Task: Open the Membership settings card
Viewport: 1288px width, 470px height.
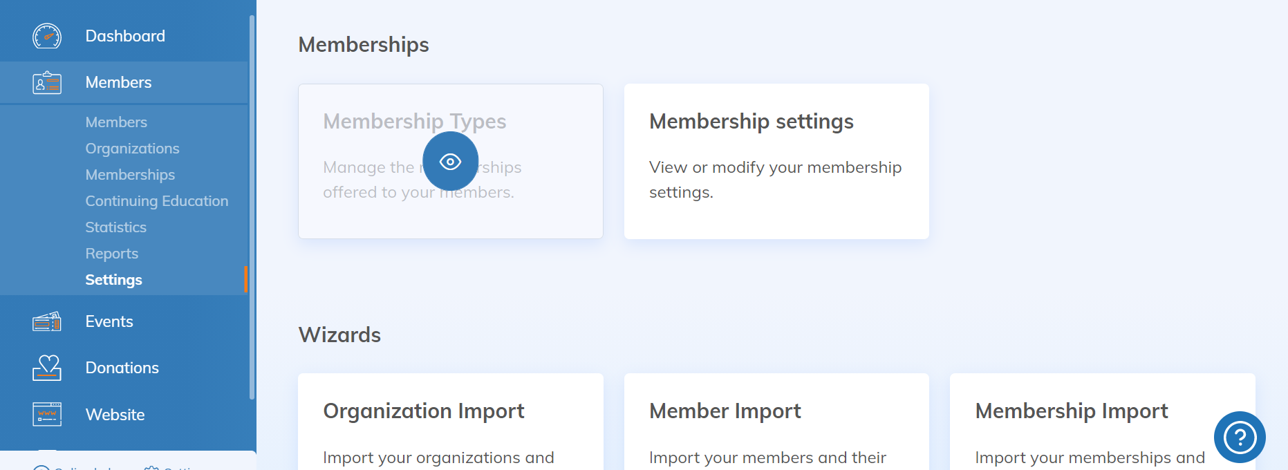Action: 776,162
